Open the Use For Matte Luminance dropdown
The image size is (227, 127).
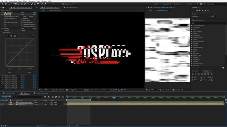pyautogui.click(x=28, y=18)
